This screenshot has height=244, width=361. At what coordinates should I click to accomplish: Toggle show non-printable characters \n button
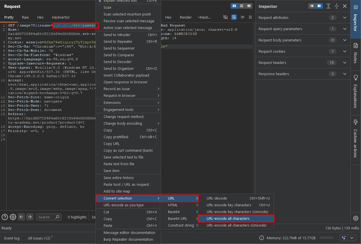tap(242, 17)
